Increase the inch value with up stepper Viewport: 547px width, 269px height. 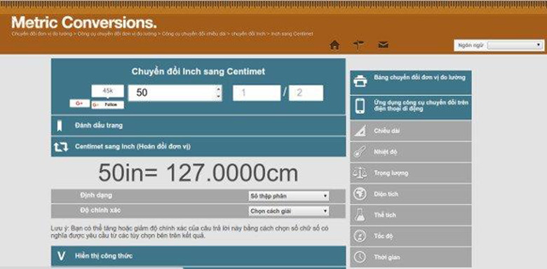[x=219, y=90]
